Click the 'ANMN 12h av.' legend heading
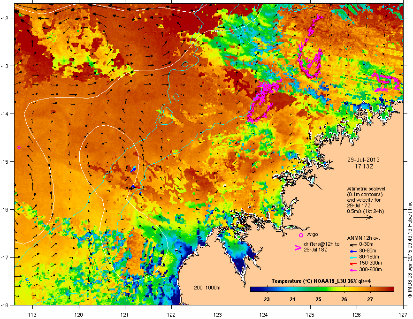 [x=363, y=238]
